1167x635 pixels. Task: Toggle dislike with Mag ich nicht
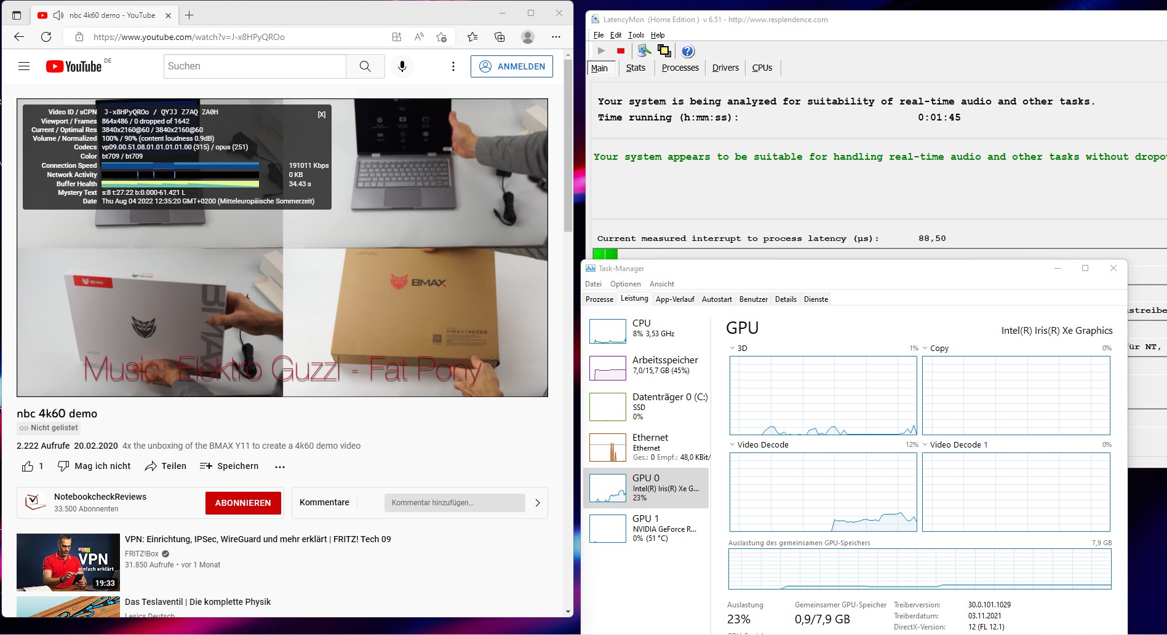click(94, 467)
